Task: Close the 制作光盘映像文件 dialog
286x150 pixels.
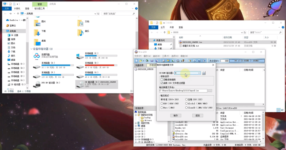Action: coord(213,65)
